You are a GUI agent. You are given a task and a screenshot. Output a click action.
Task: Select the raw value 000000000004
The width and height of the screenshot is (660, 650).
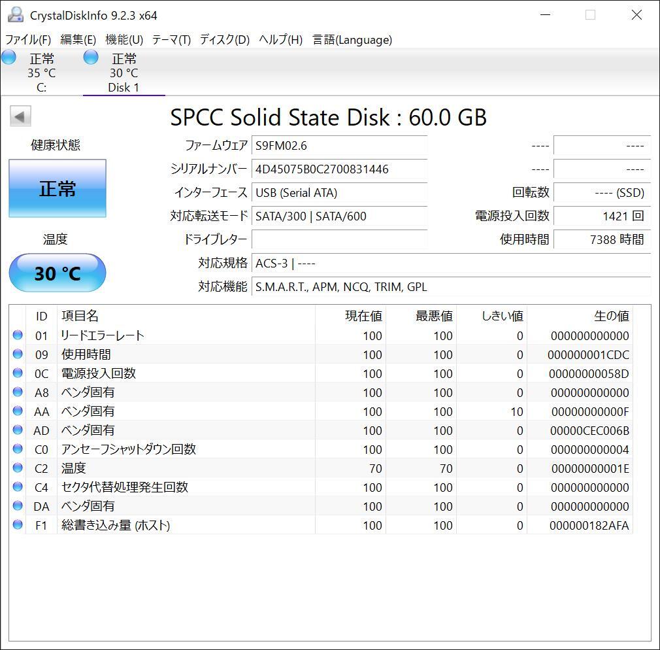[589, 449]
